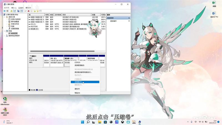This screenshot has height=125, width=222.
Task: Click the 卷 column header
Action: [x=36, y=15]
